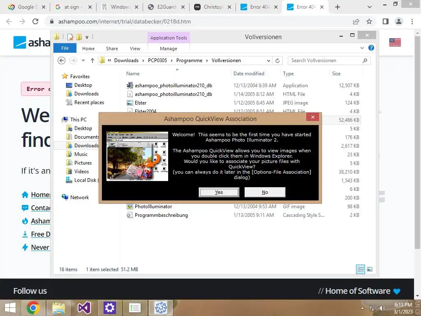
Task: Click Chrome address bar URL
Action: 124,21
